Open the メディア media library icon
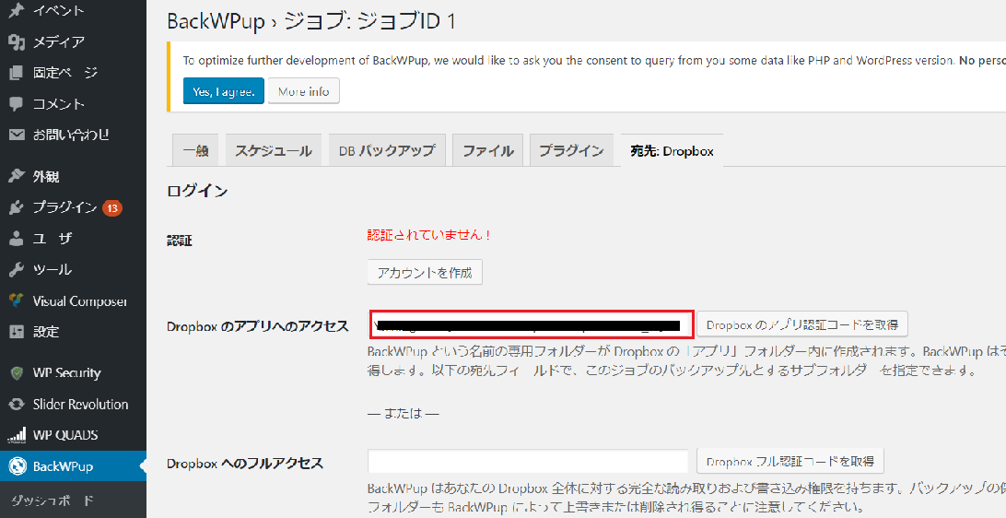The height and width of the screenshot is (518, 1006). point(16,41)
